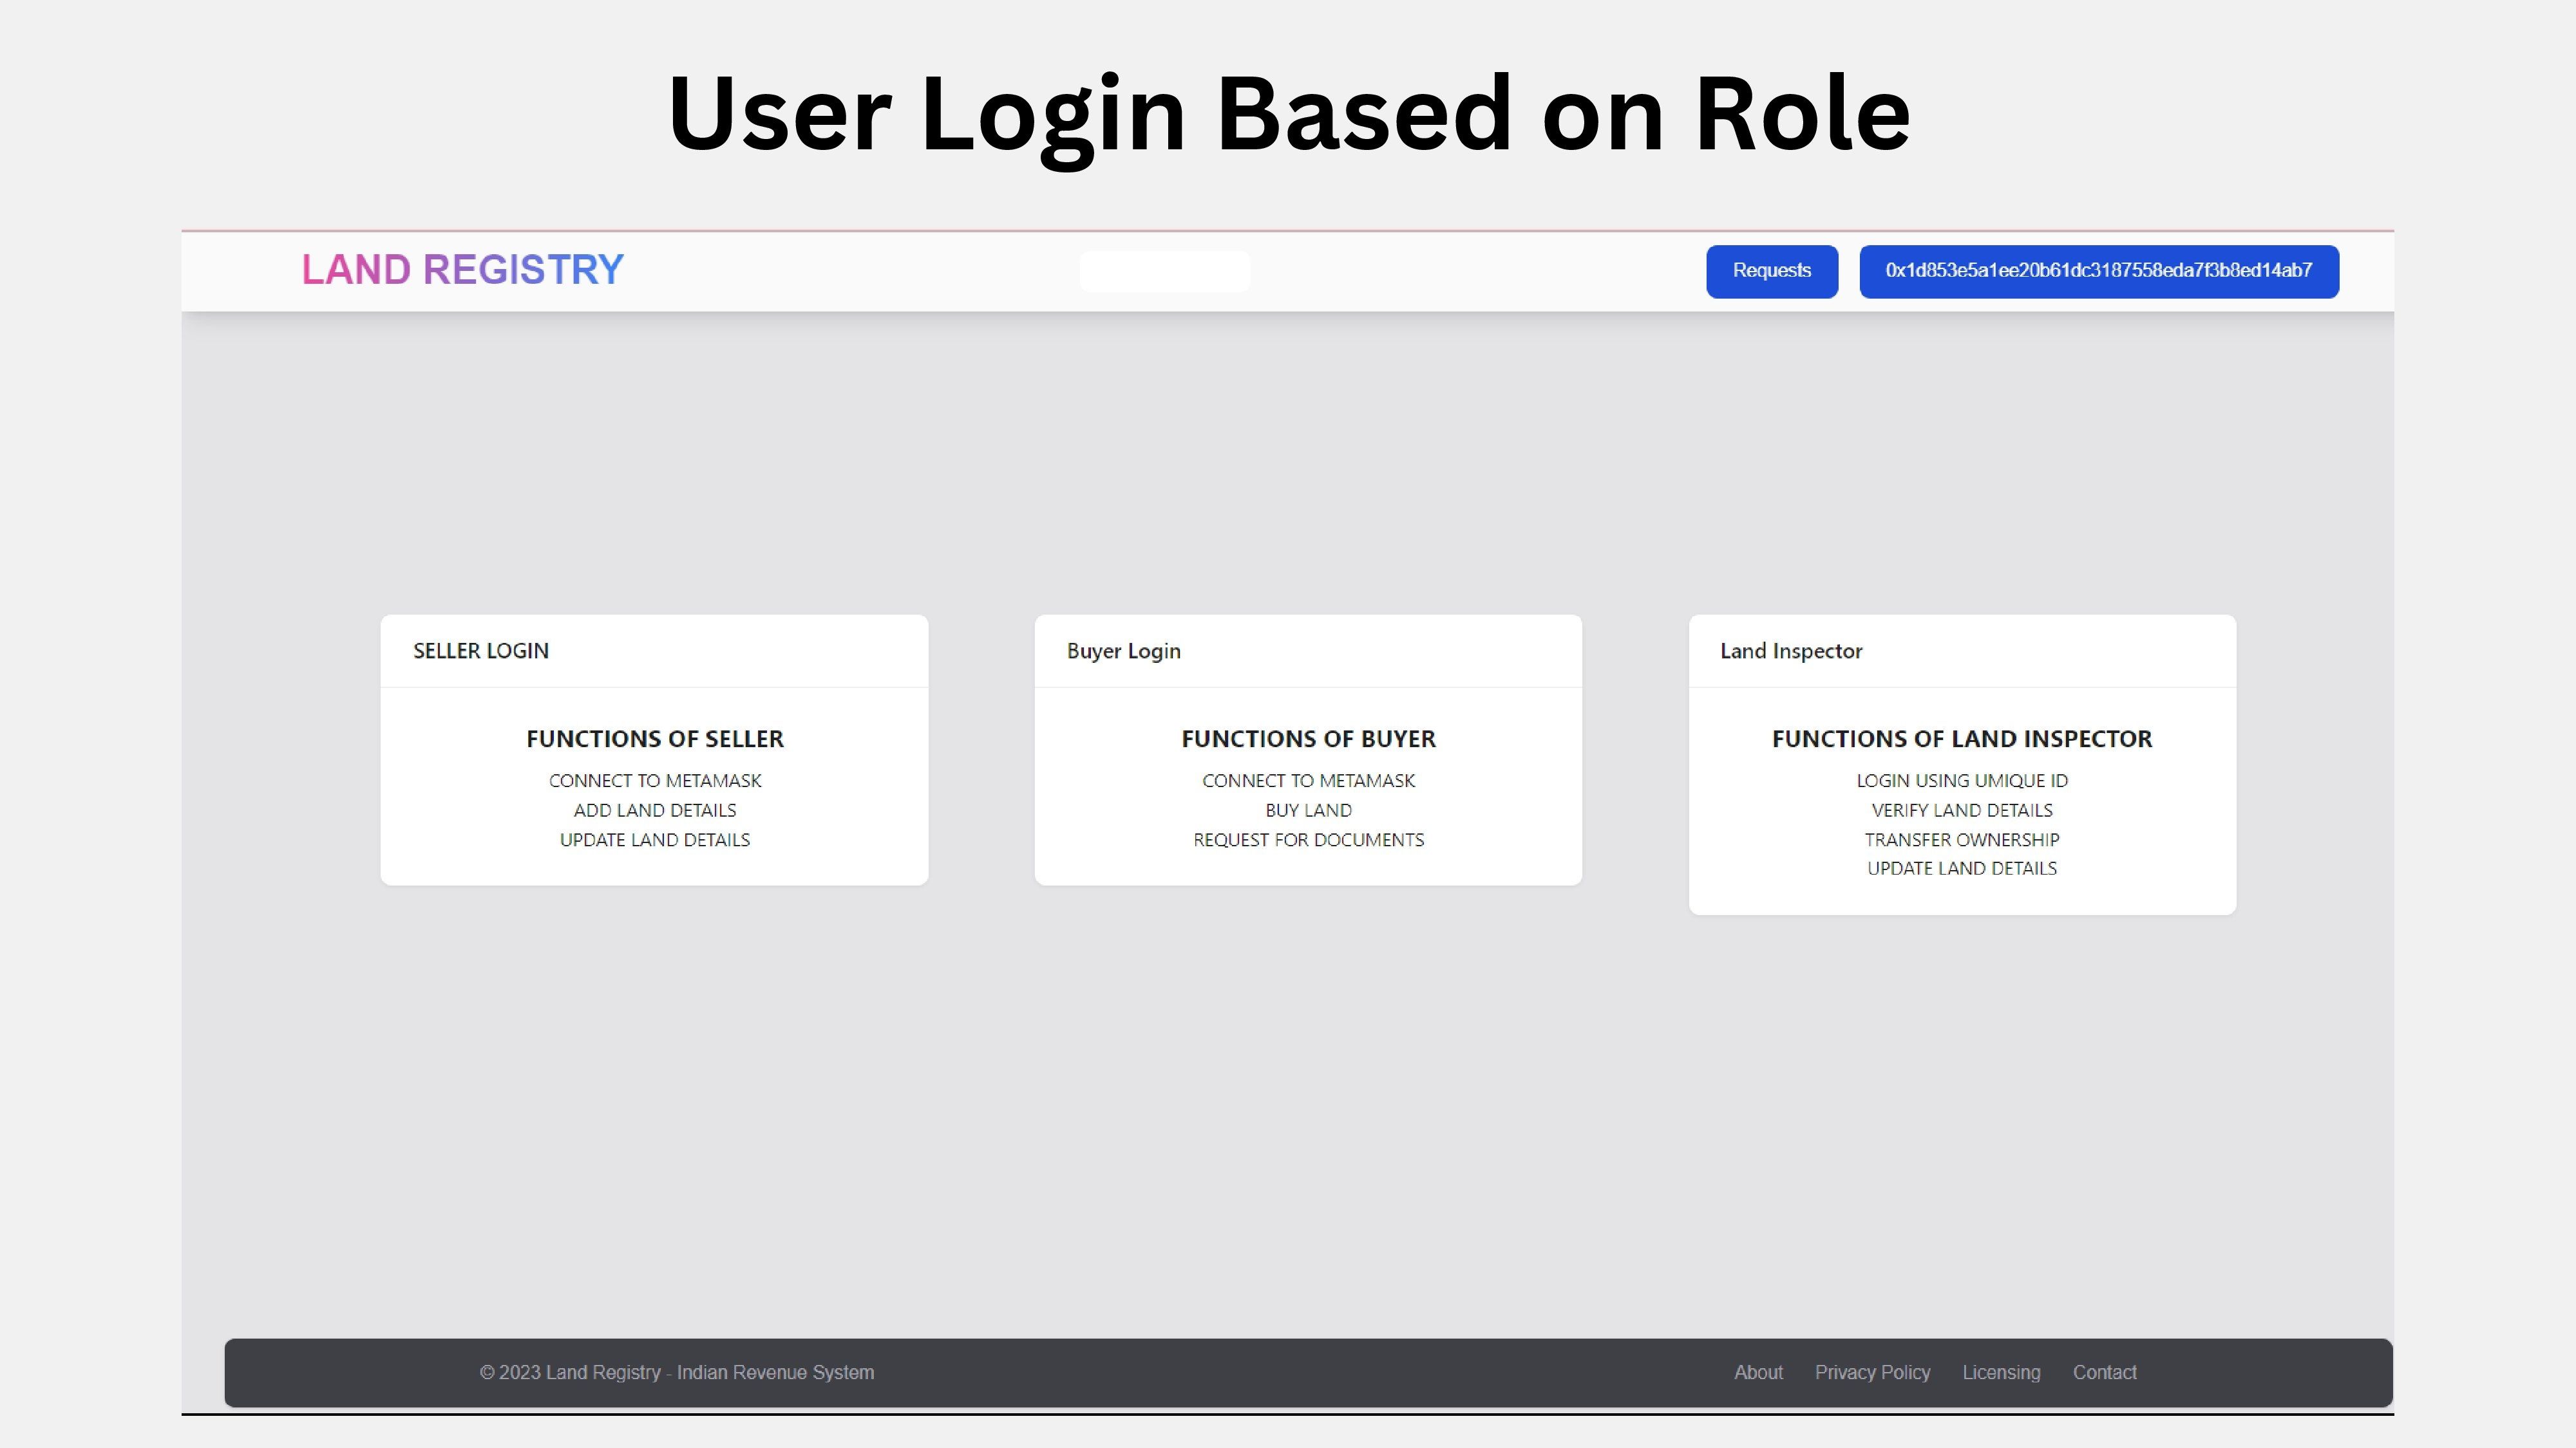
Task: Select REQUEST FOR DOCUMENTS buyer option
Action: [x=1307, y=838]
